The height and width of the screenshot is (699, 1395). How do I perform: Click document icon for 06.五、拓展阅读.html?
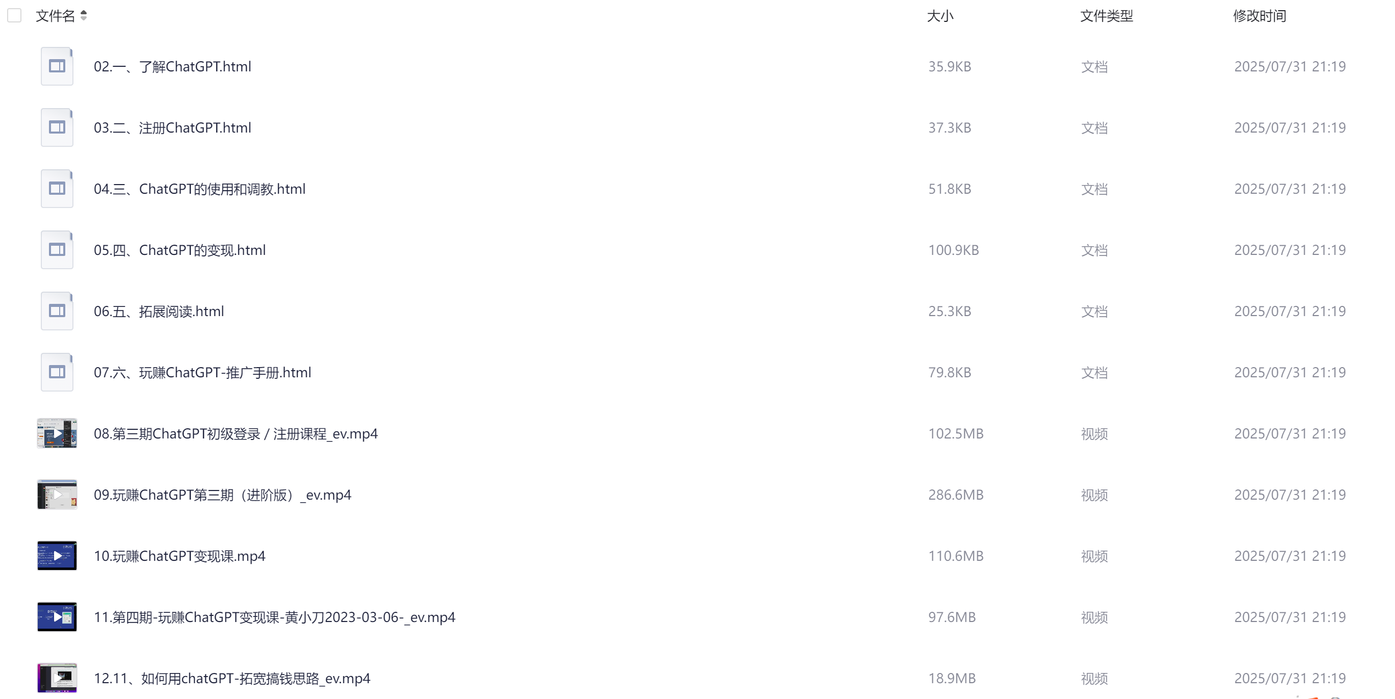(57, 311)
